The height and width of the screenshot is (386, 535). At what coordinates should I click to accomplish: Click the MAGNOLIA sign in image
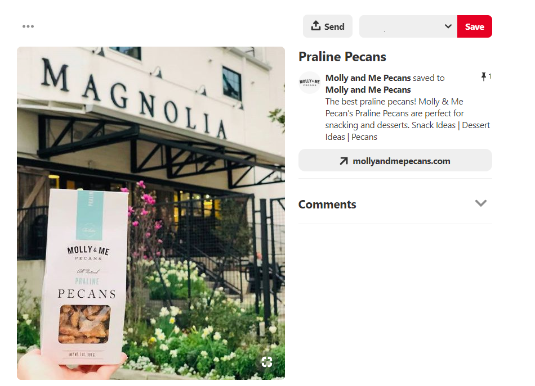tap(135, 98)
